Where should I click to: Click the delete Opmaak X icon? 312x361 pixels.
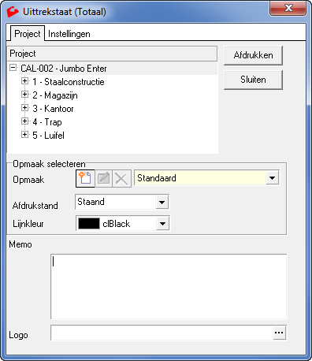tap(121, 178)
